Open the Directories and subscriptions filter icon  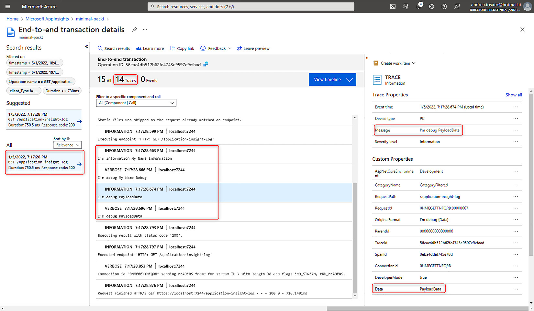click(406, 6)
